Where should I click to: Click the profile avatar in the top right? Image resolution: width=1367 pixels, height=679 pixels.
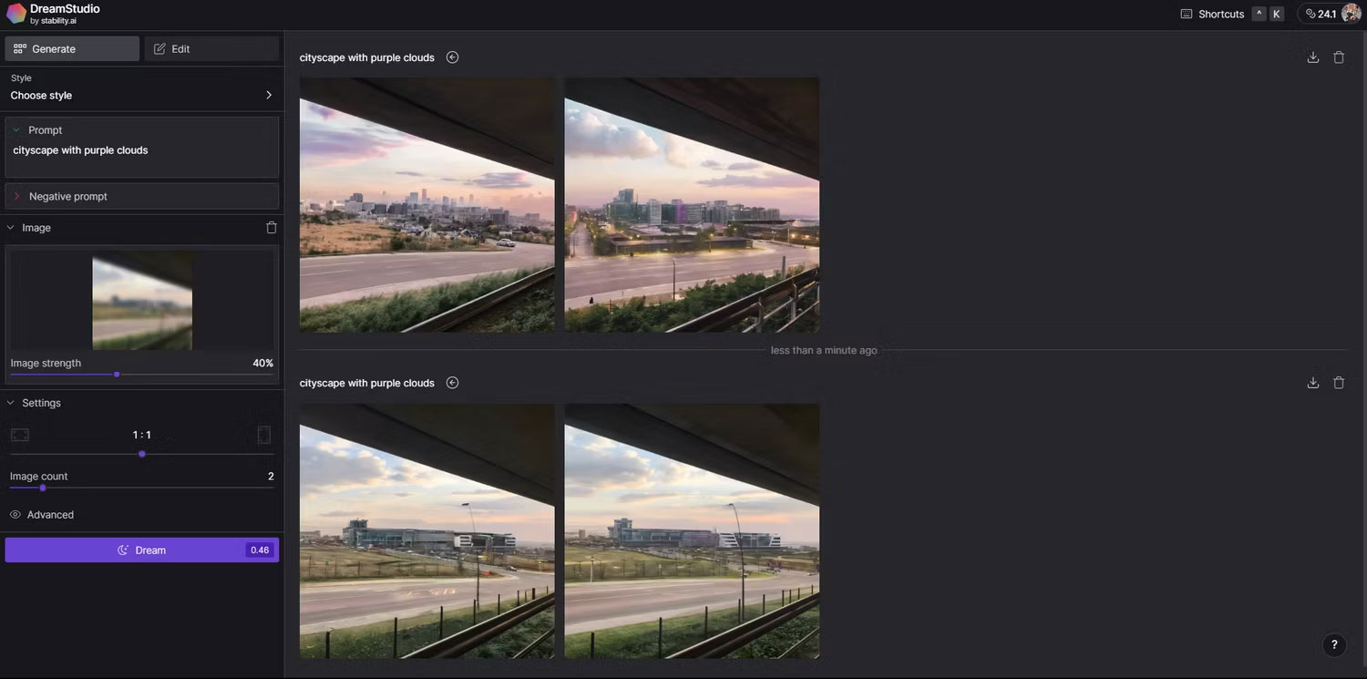coord(1349,13)
